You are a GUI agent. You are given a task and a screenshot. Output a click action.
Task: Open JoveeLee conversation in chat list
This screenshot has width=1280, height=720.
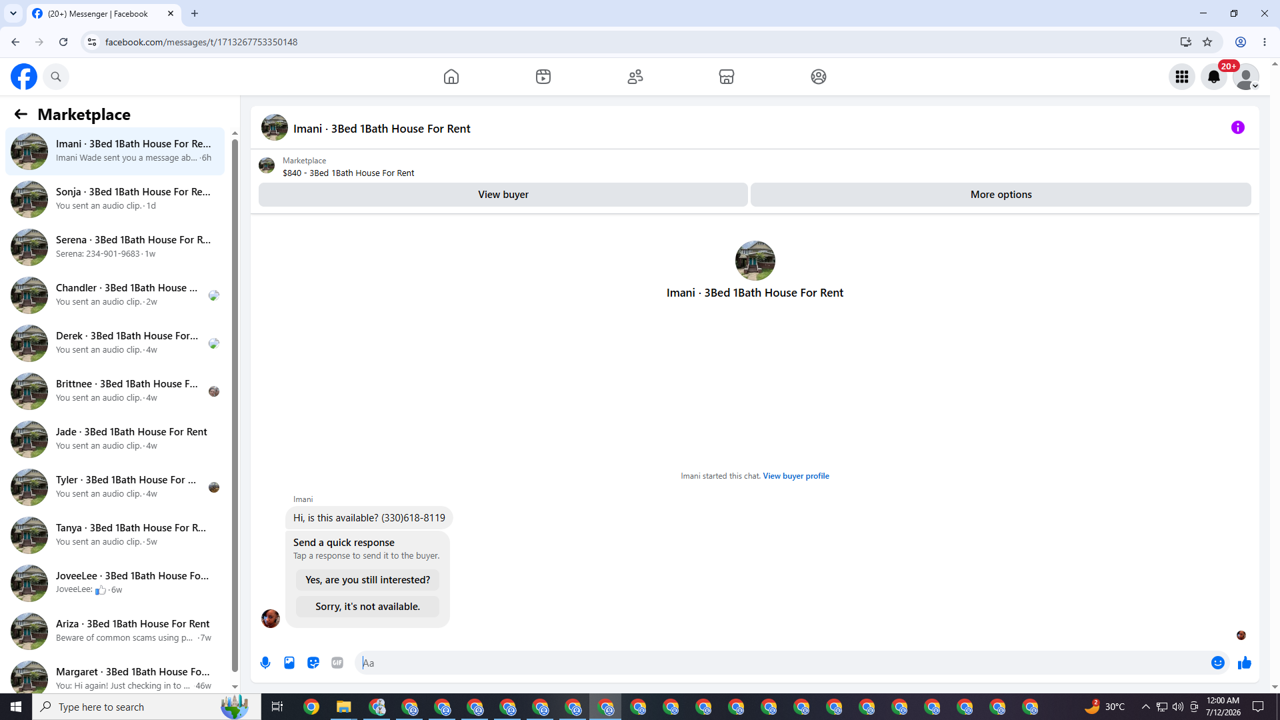pos(115,583)
